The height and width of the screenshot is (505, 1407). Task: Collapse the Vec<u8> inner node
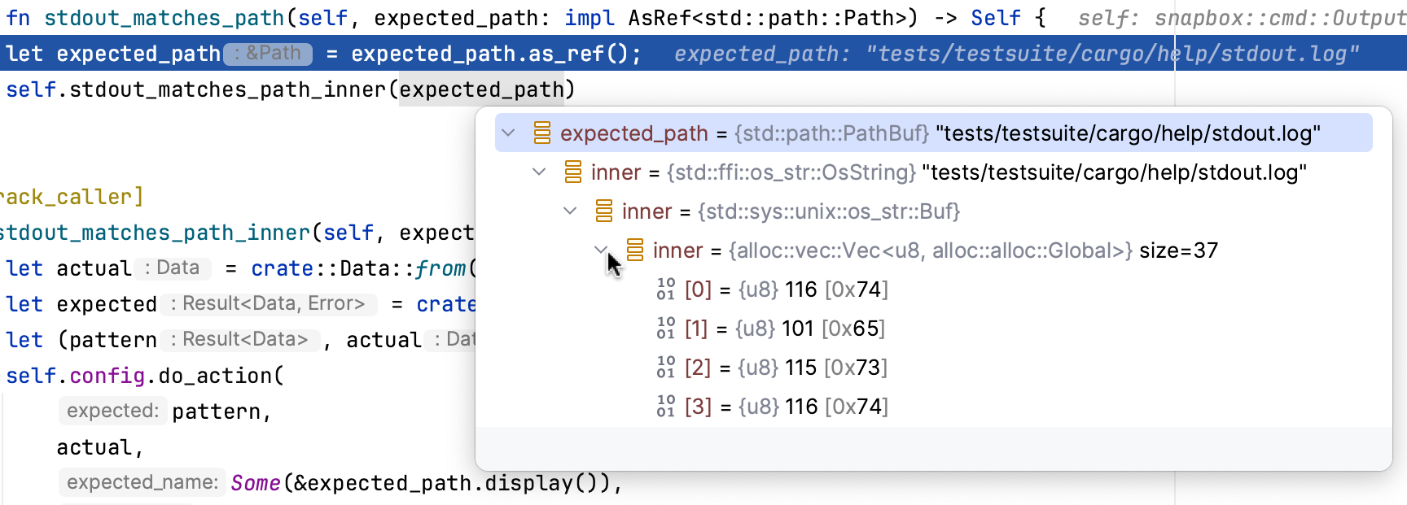(601, 250)
